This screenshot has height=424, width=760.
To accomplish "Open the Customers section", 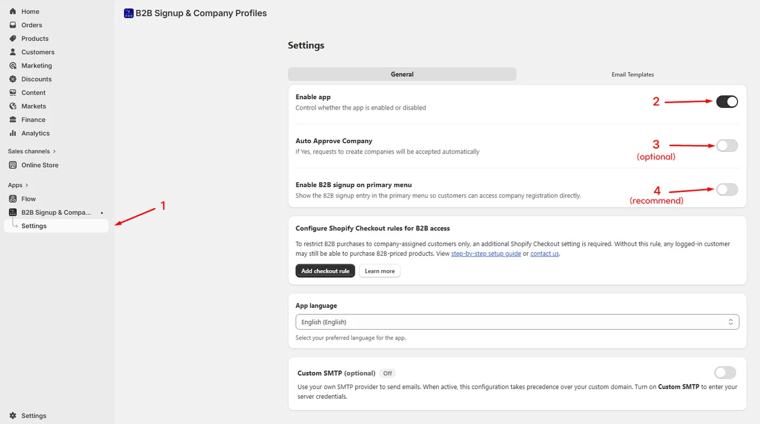I will 37,52.
